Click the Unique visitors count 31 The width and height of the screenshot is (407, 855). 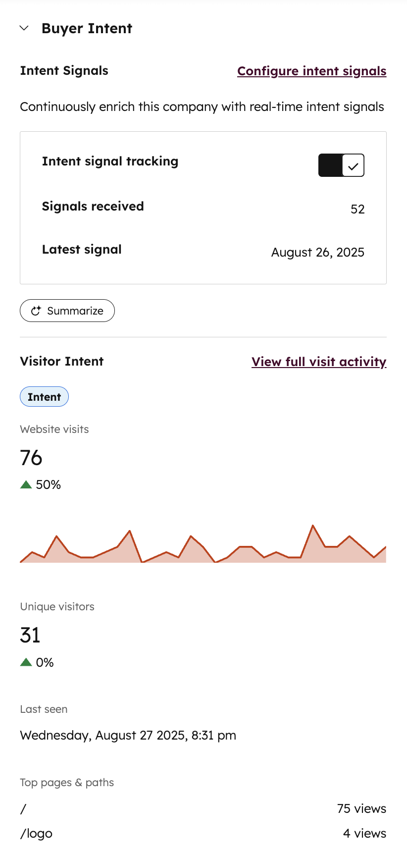pos(30,635)
